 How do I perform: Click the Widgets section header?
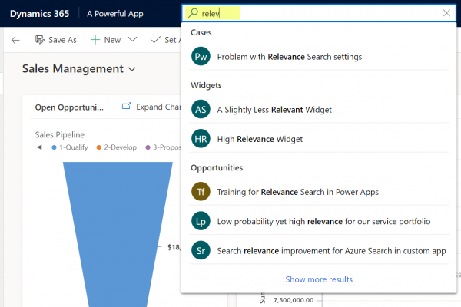click(206, 85)
